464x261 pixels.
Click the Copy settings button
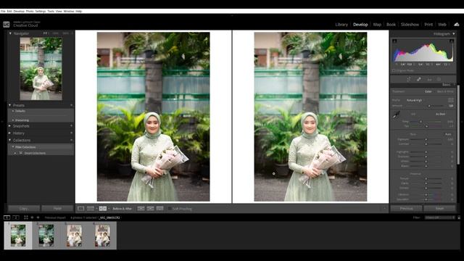(24, 208)
